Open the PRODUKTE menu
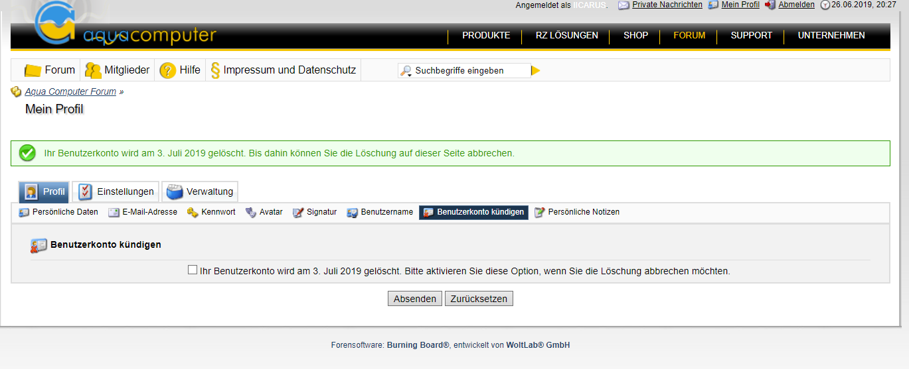 pos(486,36)
